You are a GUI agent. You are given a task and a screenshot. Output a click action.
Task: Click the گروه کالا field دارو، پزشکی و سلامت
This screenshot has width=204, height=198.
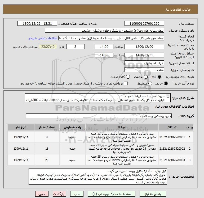(99, 116)
